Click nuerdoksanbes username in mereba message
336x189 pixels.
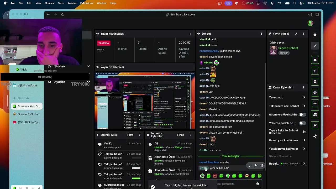click(x=209, y=162)
